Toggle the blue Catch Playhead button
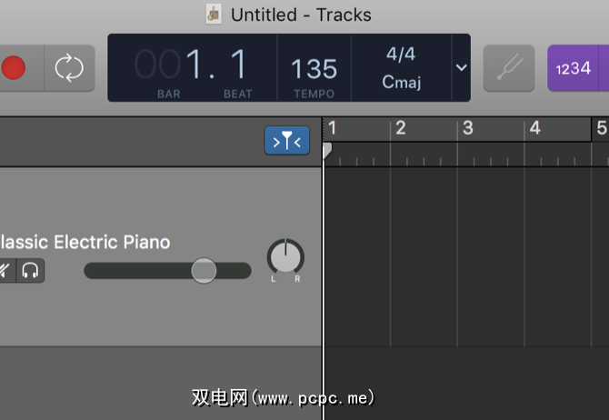This screenshot has height=420, width=609. [x=287, y=141]
